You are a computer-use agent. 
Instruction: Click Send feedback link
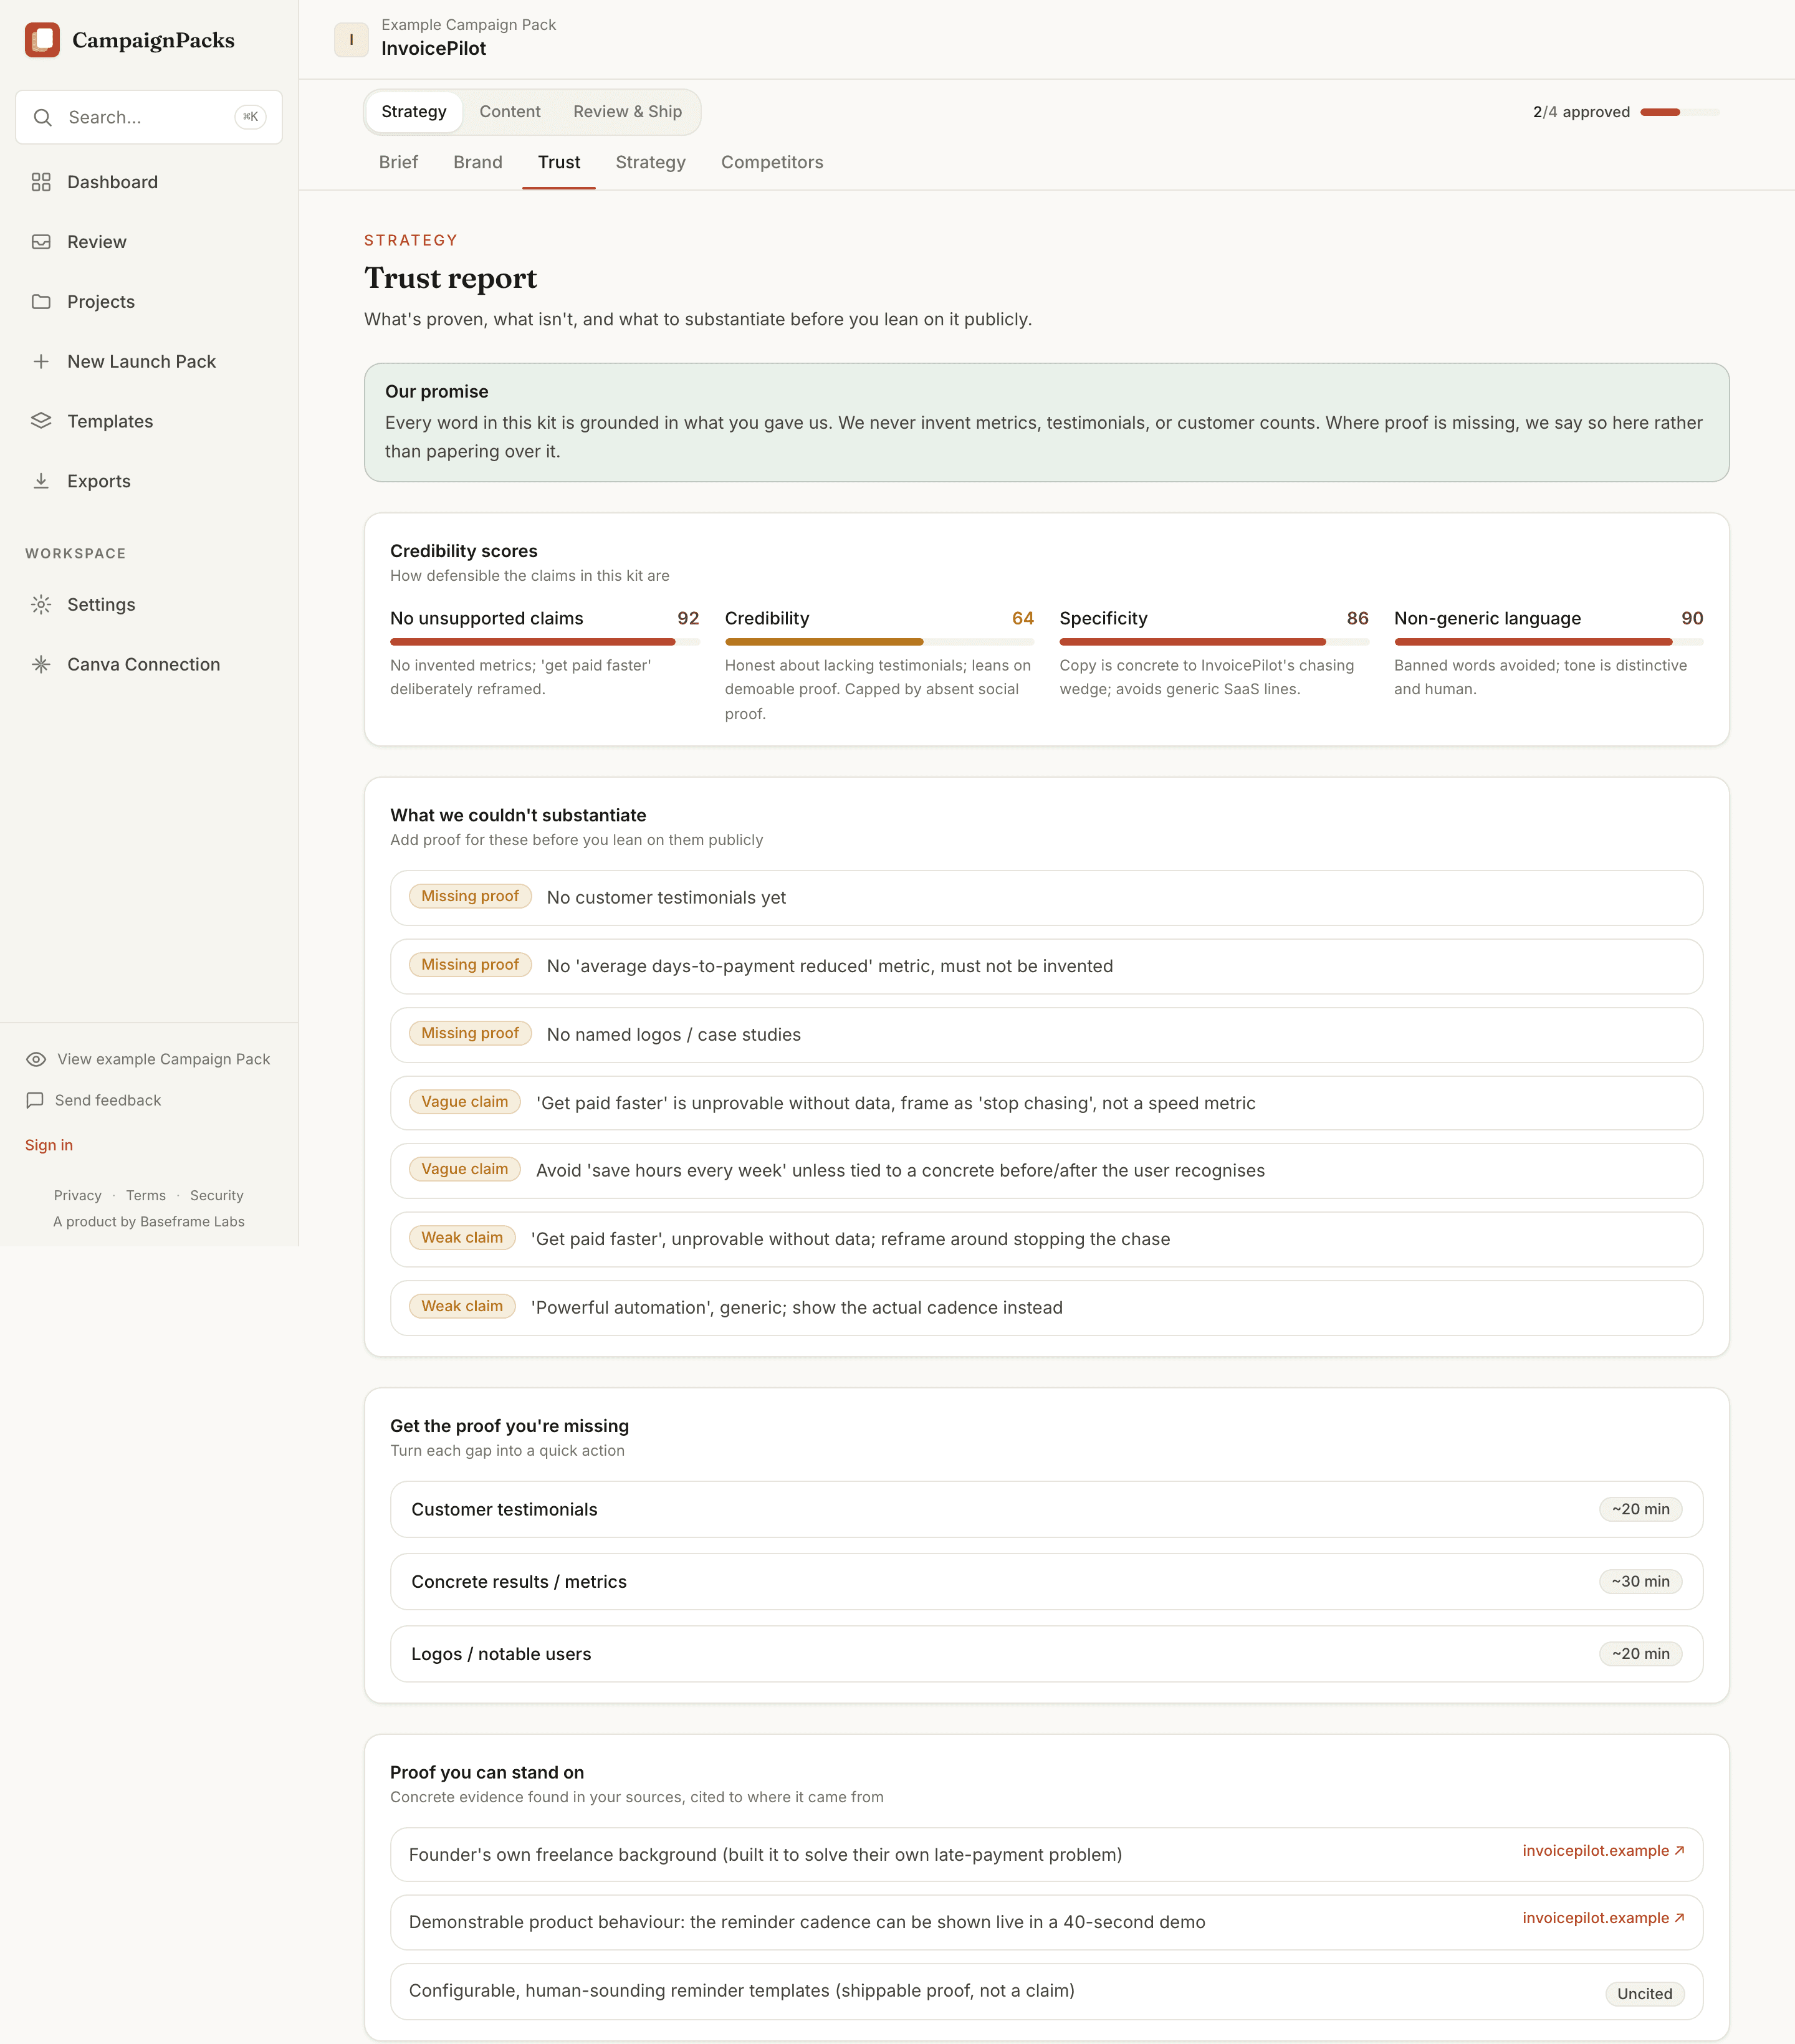point(93,1100)
